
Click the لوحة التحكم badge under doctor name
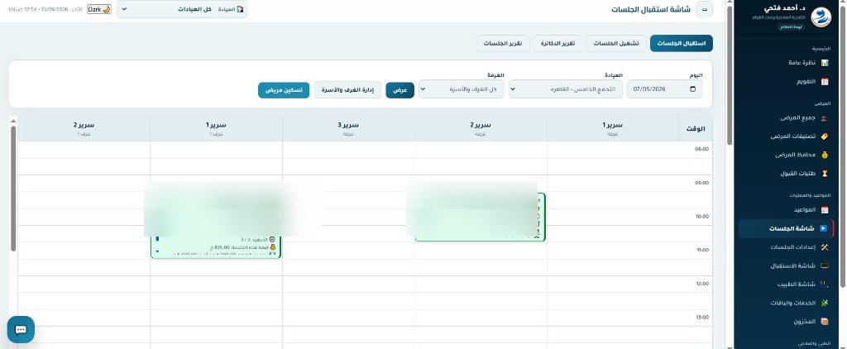coord(790,26)
